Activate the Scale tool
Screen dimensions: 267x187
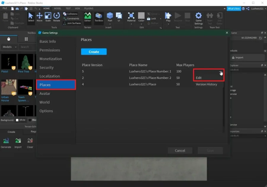coord(48,17)
